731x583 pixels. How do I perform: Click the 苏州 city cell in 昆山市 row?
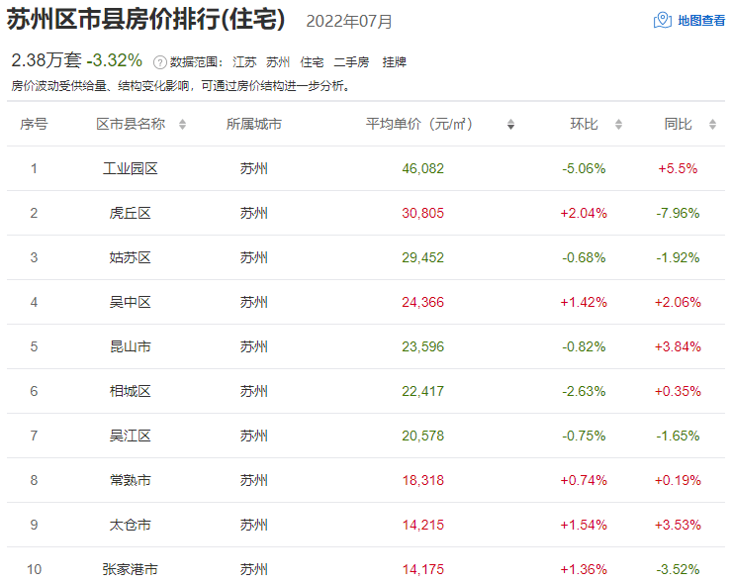[x=254, y=346]
